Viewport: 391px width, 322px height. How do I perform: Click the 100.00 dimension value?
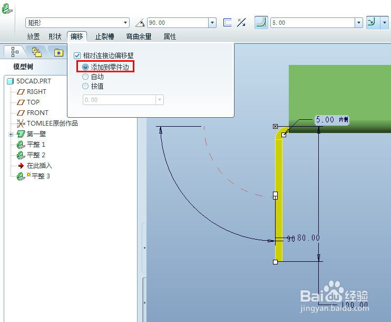point(355,305)
